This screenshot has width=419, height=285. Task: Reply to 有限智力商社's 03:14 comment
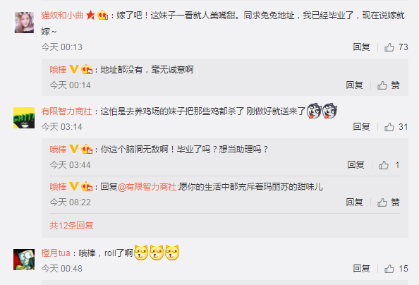[x=361, y=127]
